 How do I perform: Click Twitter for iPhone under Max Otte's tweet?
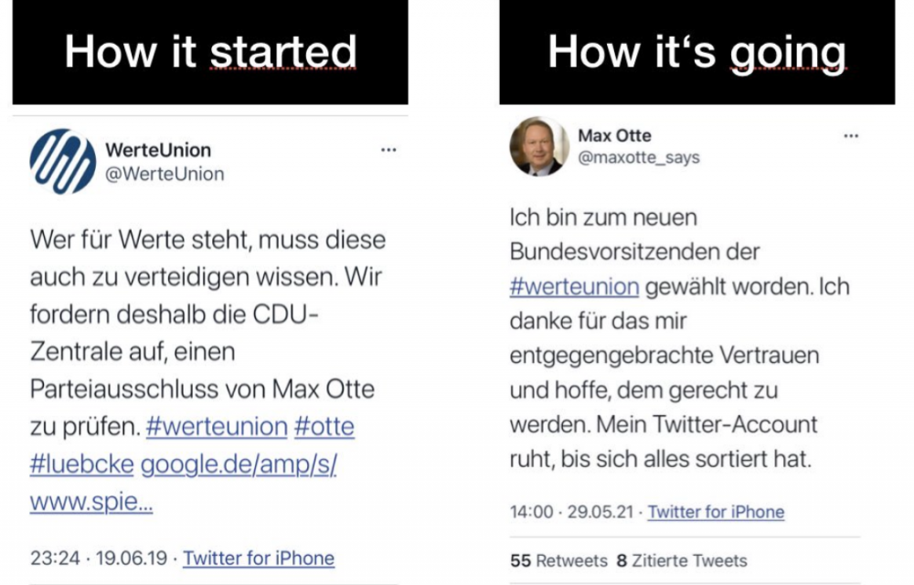coord(716,512)
